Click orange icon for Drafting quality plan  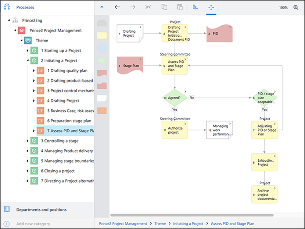[x=40, y=71]
